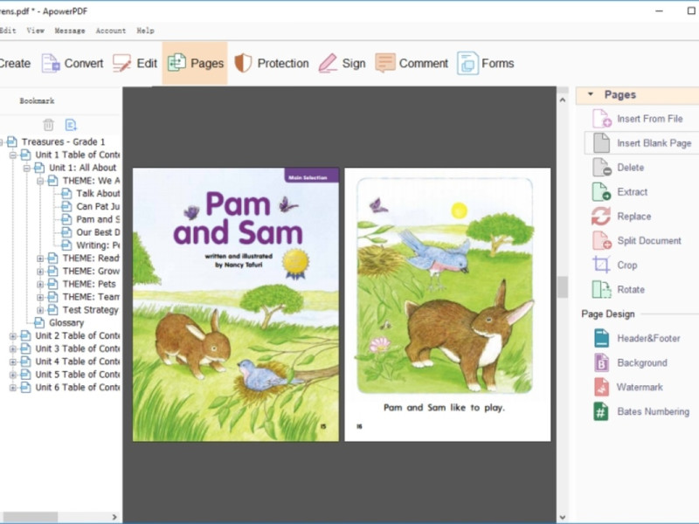The width and height of the screenshot is (699, 524).
Task: Expand Unit 3 Table of Contents node
Action: pos(13,348)
